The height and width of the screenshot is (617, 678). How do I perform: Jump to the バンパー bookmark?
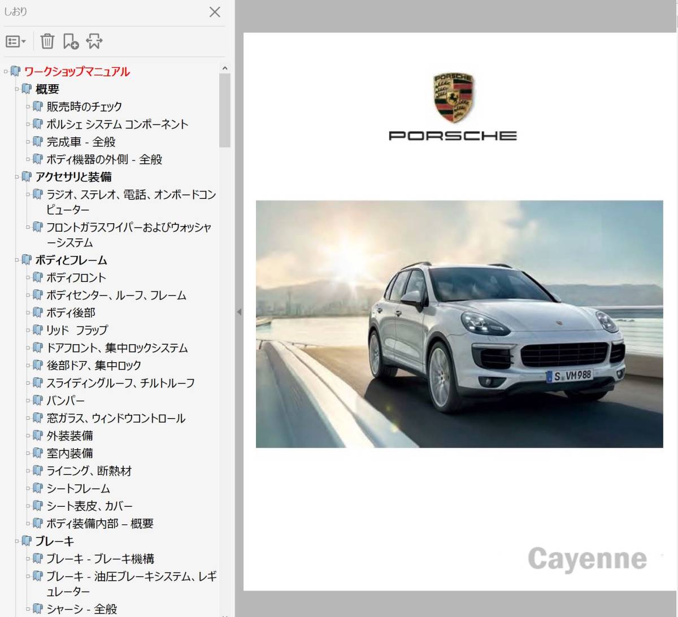[66, 400]
